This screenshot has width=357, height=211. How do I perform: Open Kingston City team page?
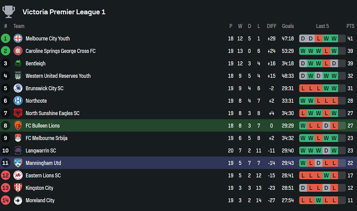point(39,188)
